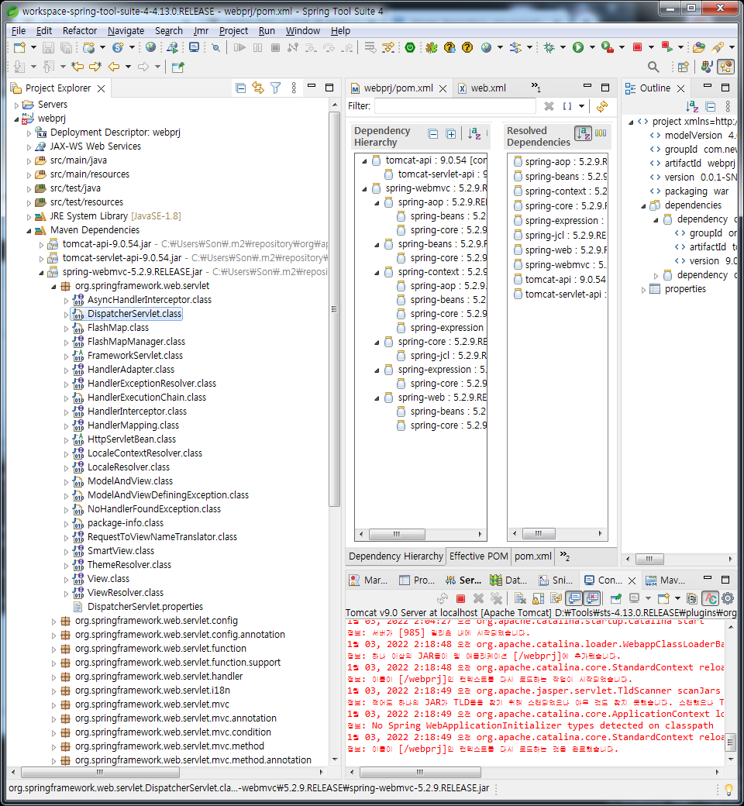Toggle sort in Resolved Dependencies

pyautogui.click(x=583, y=133)
